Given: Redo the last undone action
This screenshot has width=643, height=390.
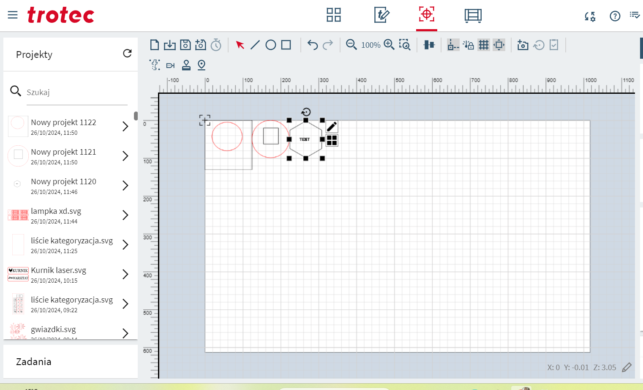Looking at the screenshot, I should coord(328,45).
